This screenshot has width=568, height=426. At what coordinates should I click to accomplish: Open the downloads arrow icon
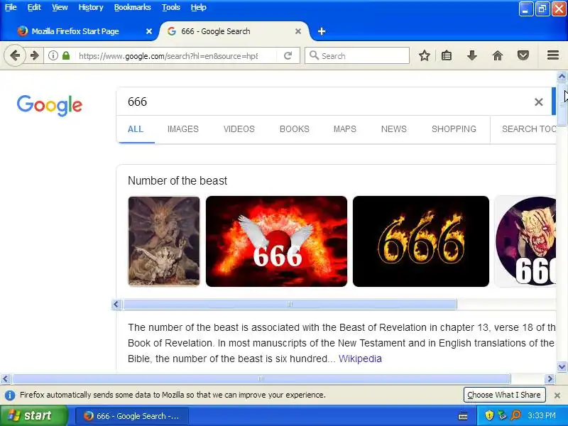(x=471, y=55)
